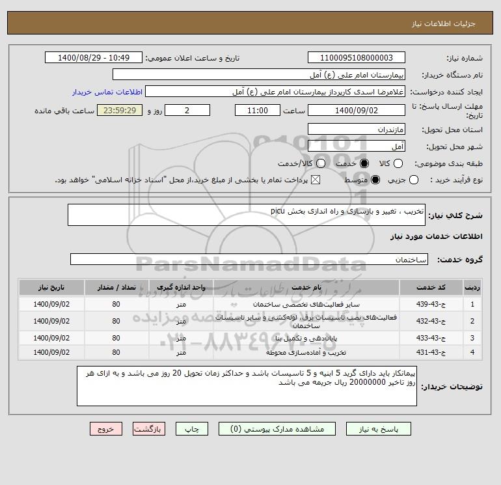Click the buyer notes text area
501x485 pixels.
pos(247,386)
